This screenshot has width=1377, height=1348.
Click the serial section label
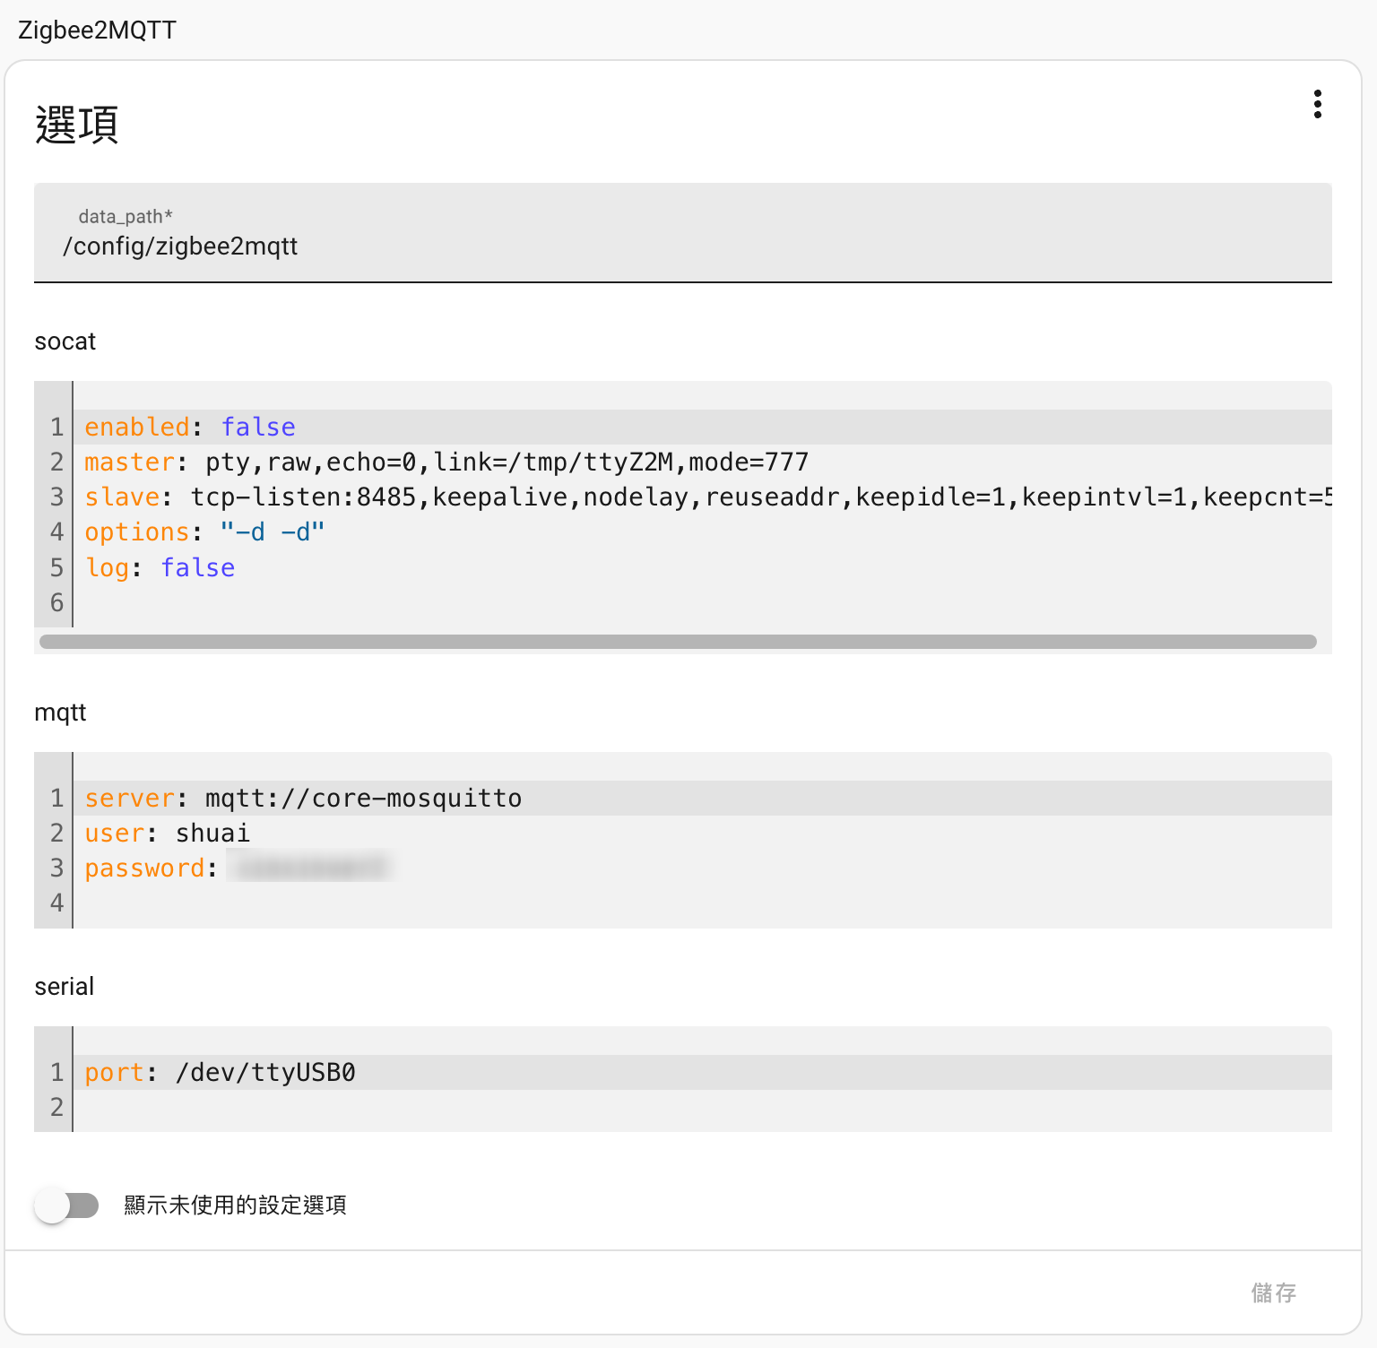[64, 987]
